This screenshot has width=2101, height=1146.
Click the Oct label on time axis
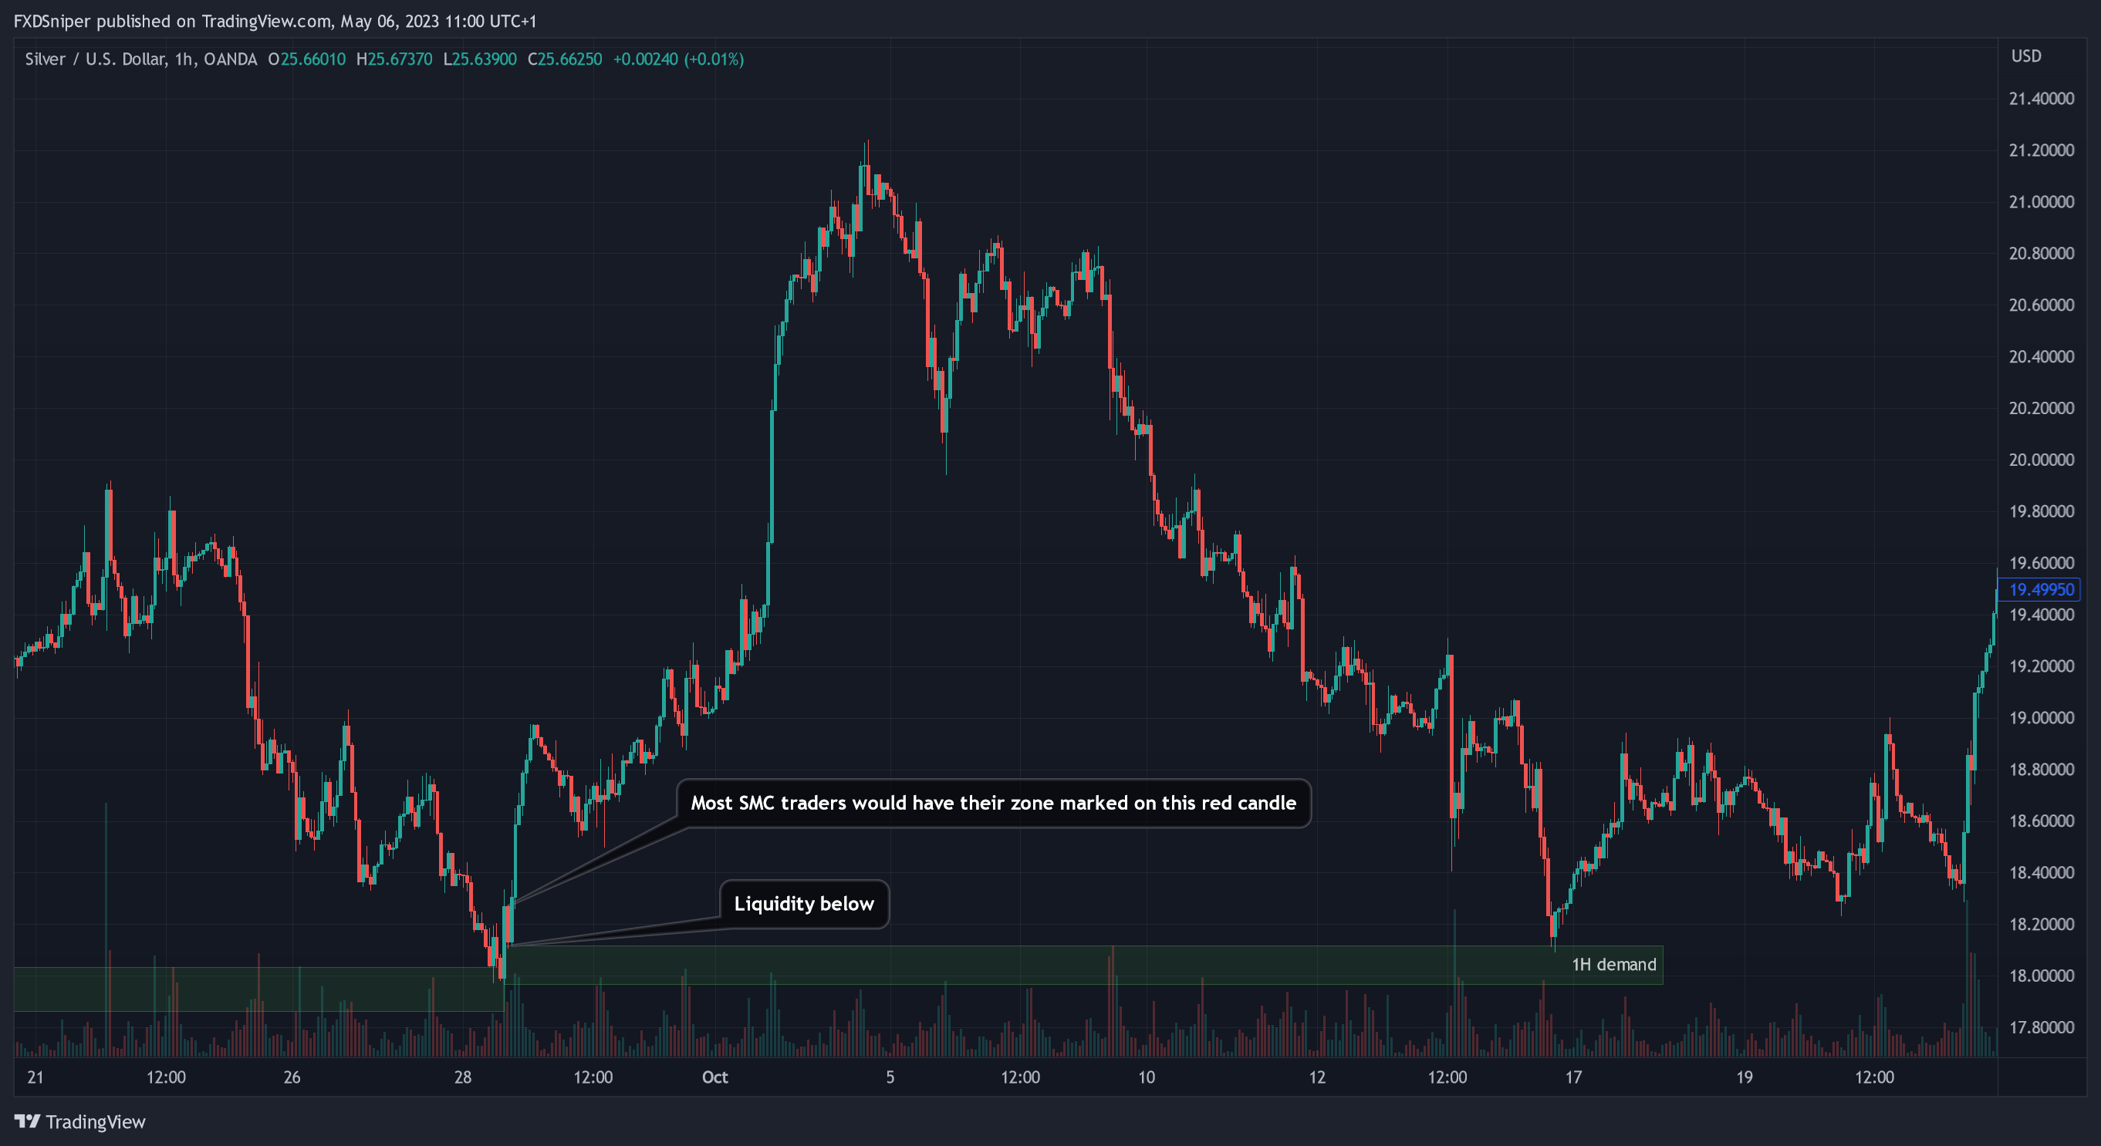[714, 1077]
